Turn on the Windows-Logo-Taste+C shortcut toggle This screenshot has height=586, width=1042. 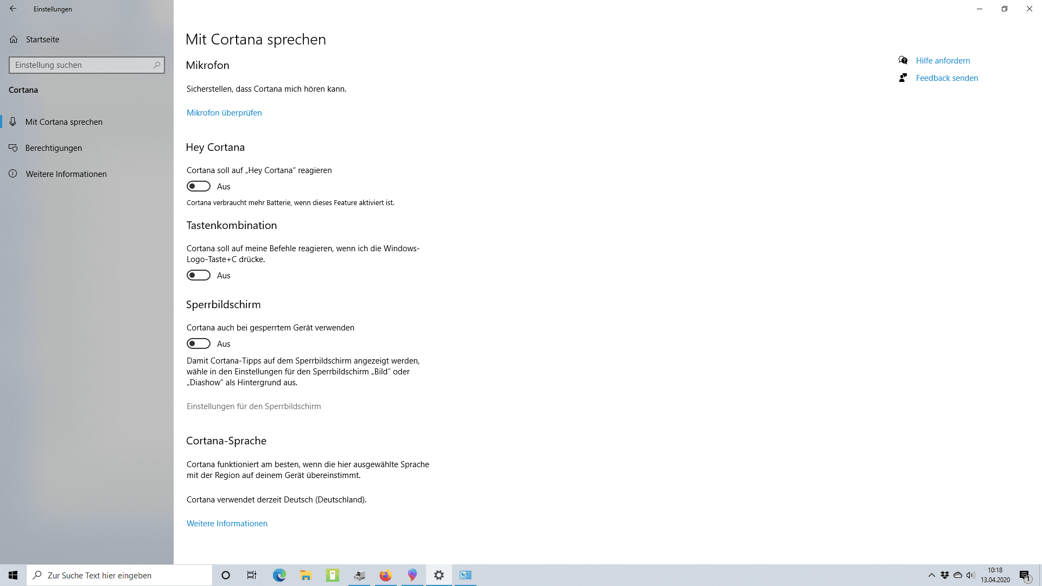(199, 276)
